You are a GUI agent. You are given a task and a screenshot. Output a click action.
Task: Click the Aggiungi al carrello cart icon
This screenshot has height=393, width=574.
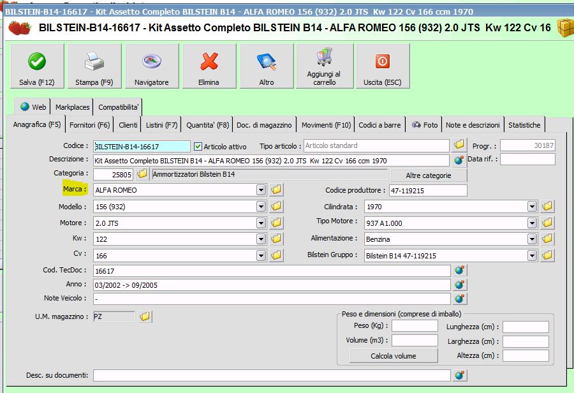[324, 58]
